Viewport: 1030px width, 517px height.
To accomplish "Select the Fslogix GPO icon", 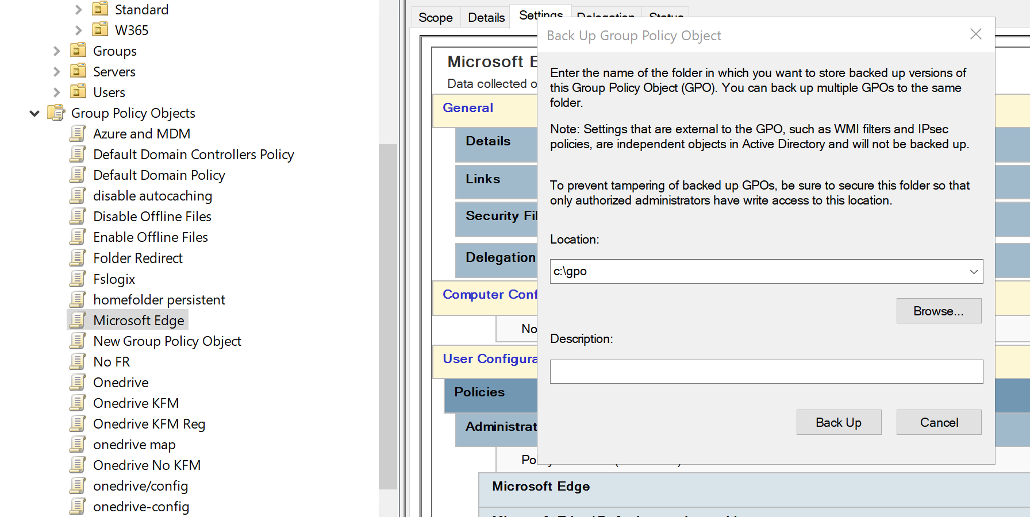I will 78,279.
